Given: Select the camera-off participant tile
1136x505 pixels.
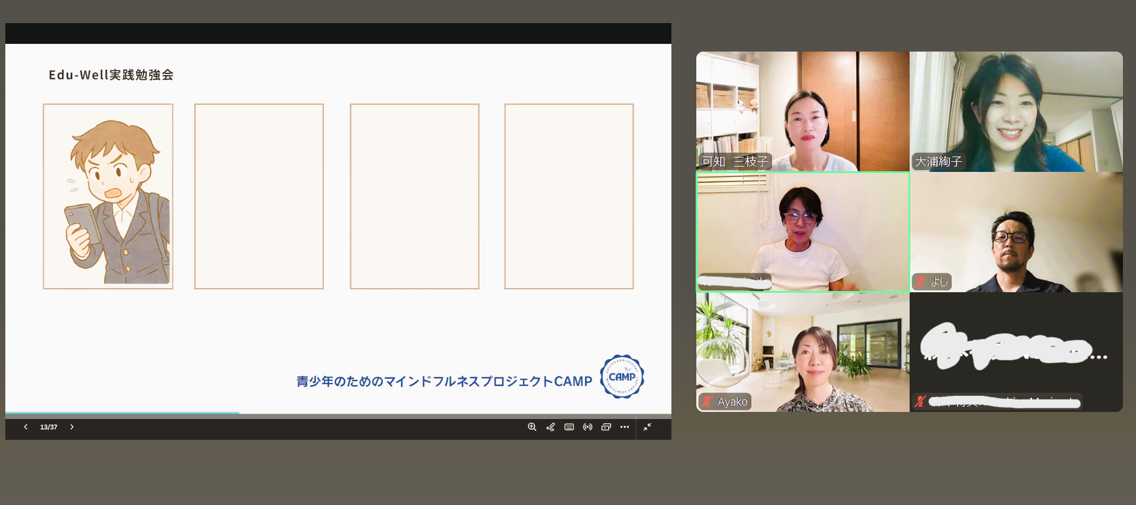Looking at the screenshot, I should [x=1016, y=352].
